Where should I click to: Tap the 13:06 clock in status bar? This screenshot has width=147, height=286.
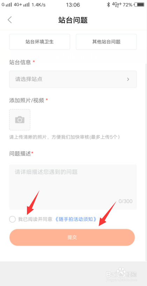tap(73, 5)
